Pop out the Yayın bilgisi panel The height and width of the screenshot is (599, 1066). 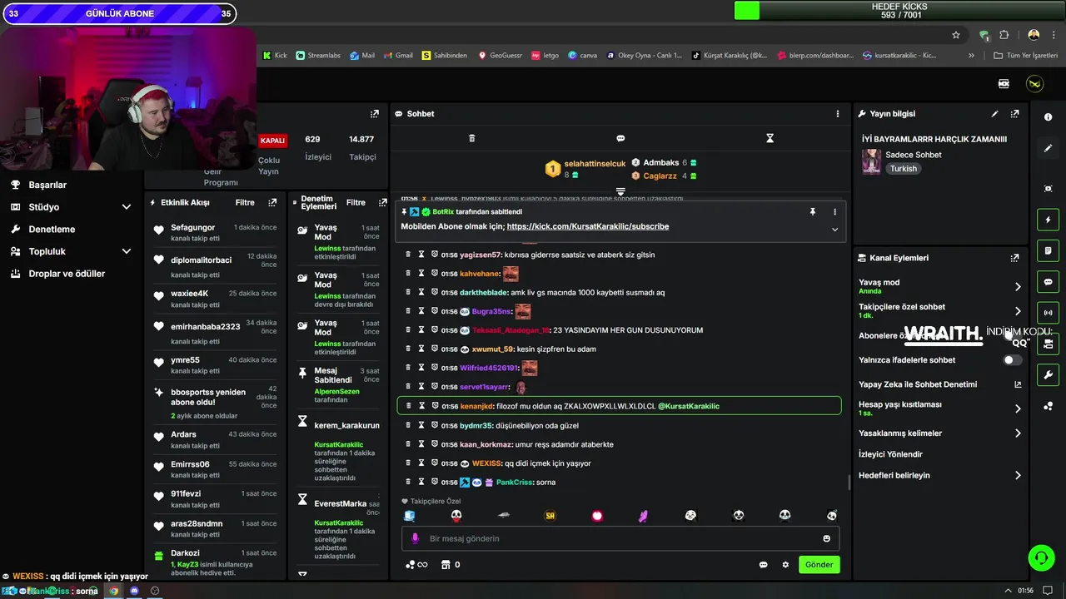[1014, 114]
